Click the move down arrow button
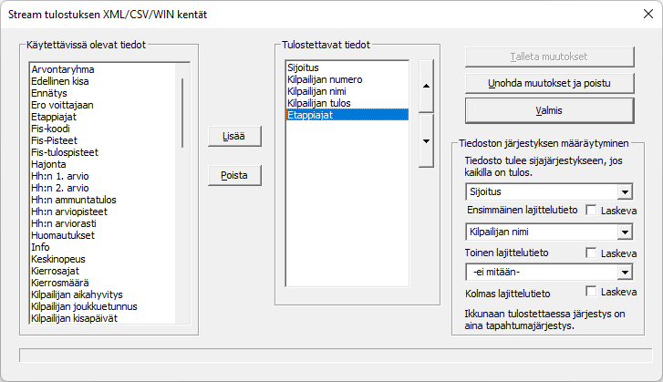The image size is (663, 382). (x=426, y=141)
